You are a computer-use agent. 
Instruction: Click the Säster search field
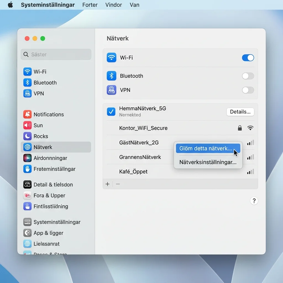coord(56,54)
